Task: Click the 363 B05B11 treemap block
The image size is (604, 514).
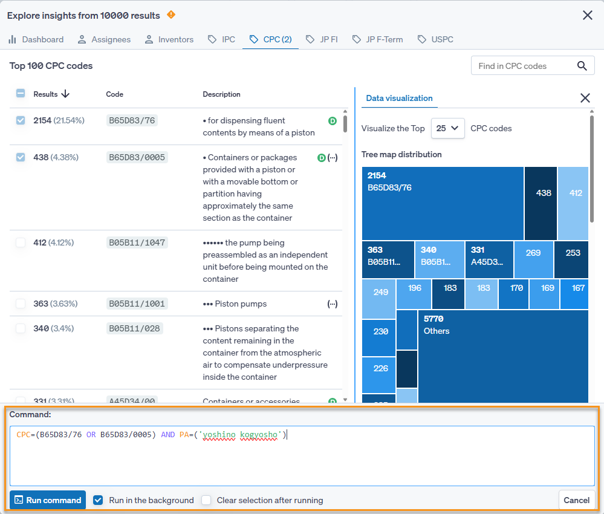Action: [388, 259]
